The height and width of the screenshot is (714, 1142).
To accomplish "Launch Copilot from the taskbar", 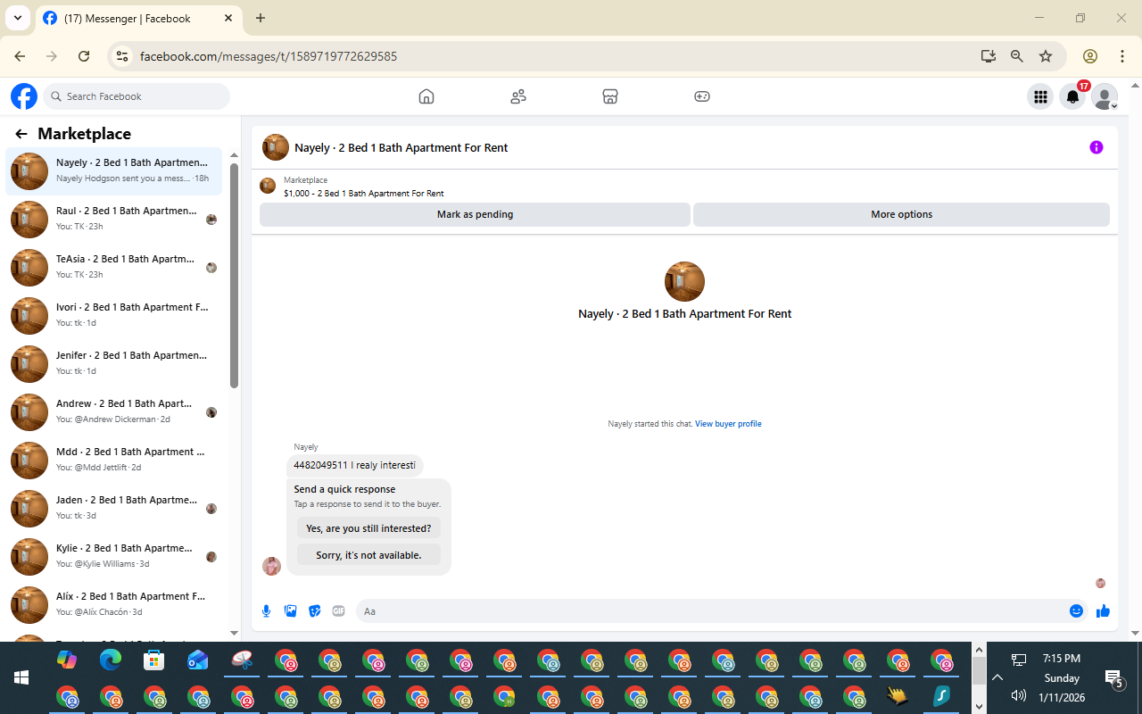I will pyautogui.click(x=67, y=660).
